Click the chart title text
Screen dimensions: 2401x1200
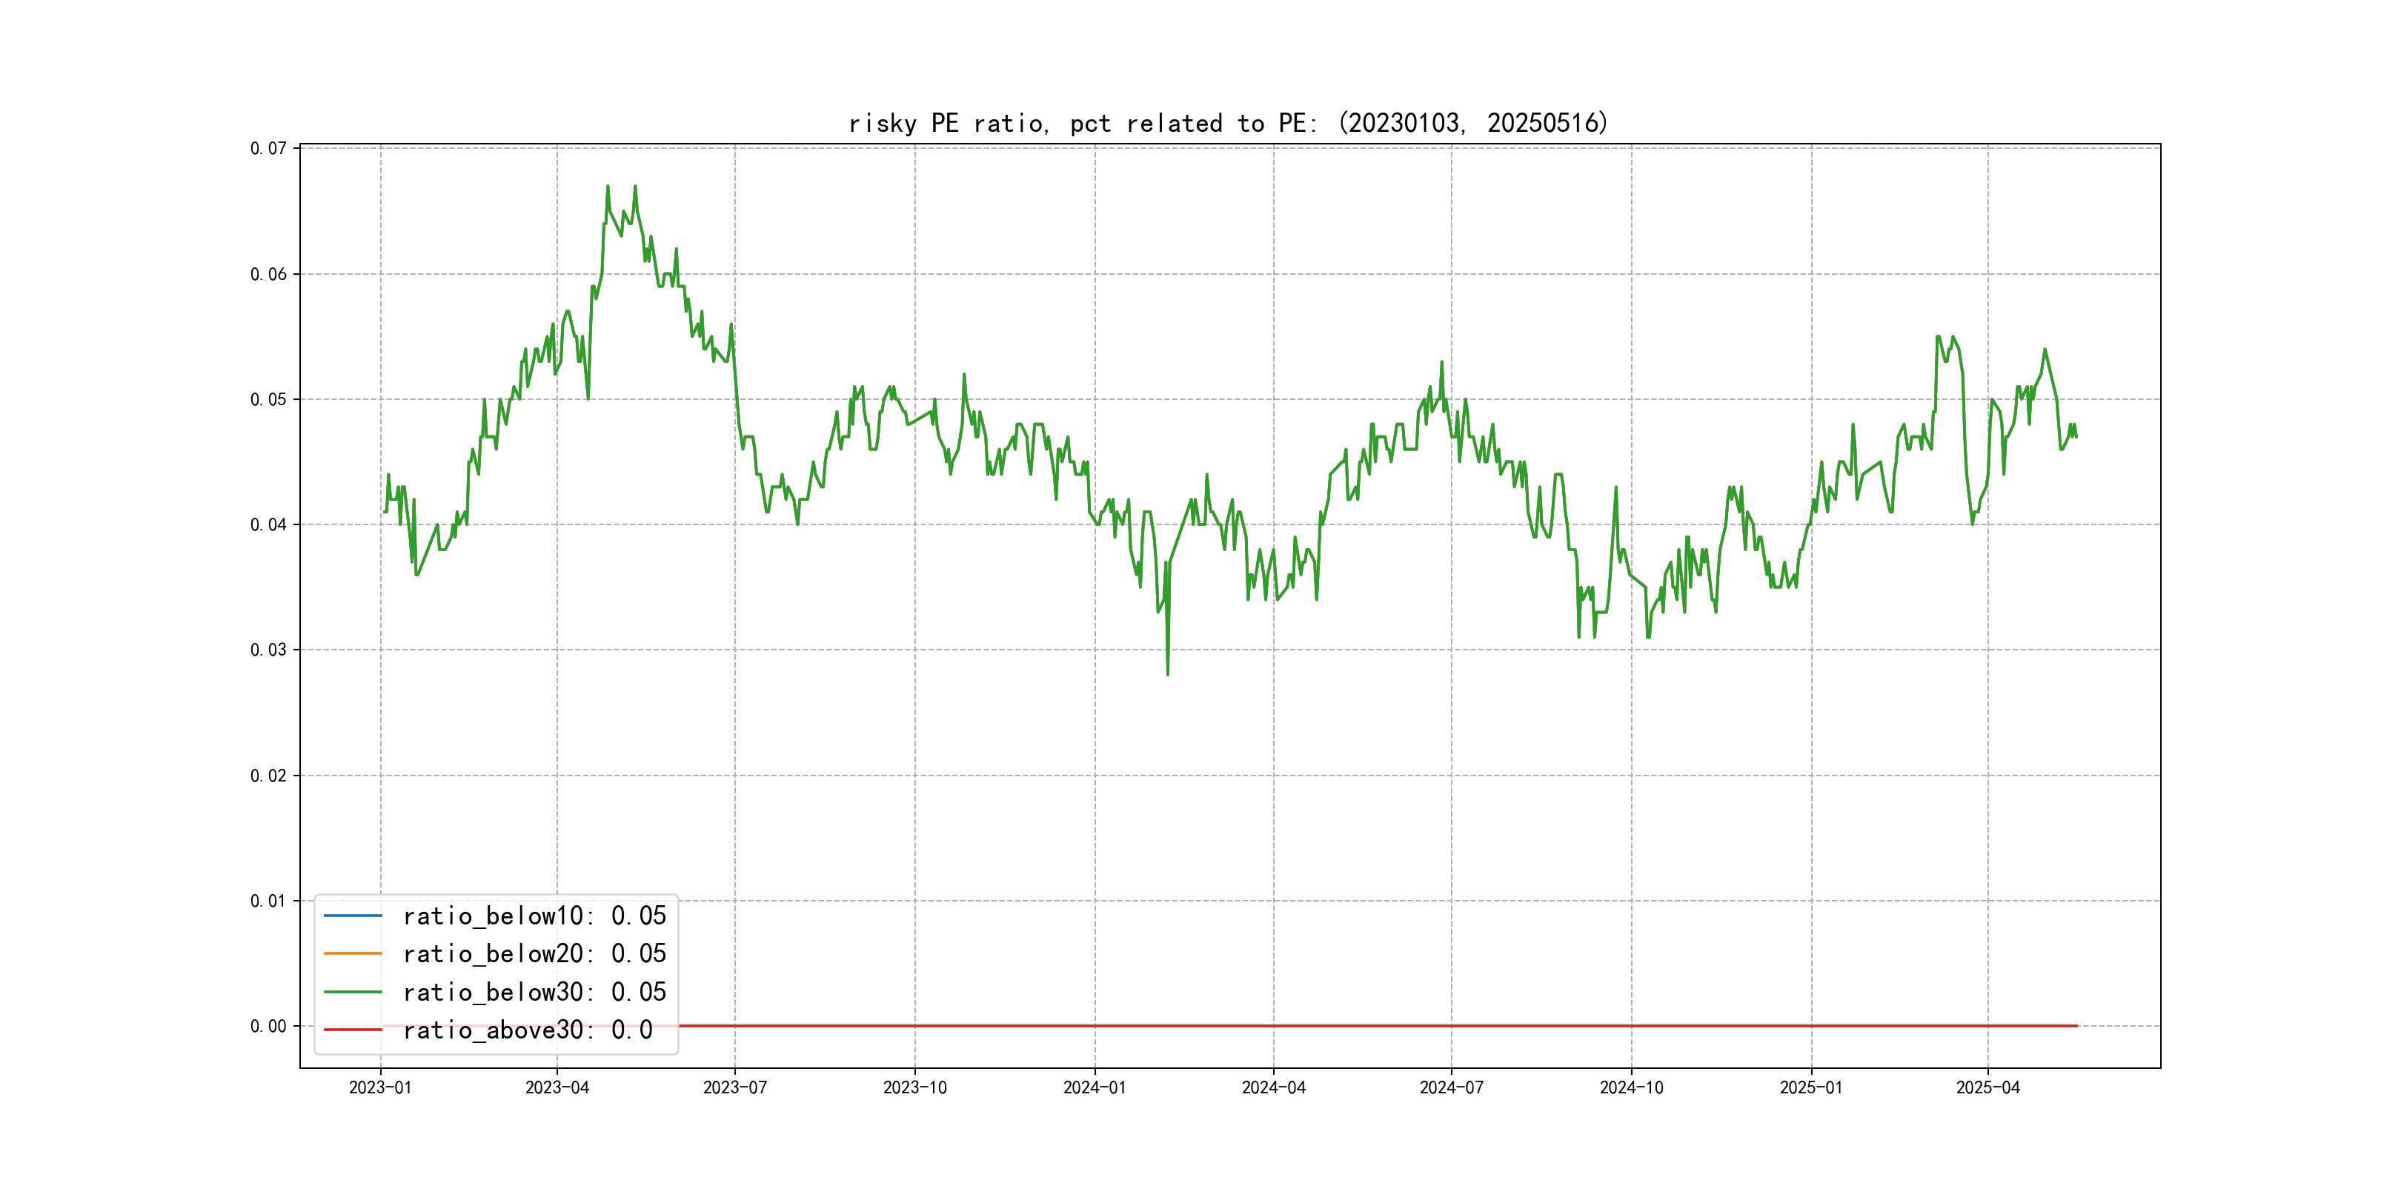[1227, 123]
